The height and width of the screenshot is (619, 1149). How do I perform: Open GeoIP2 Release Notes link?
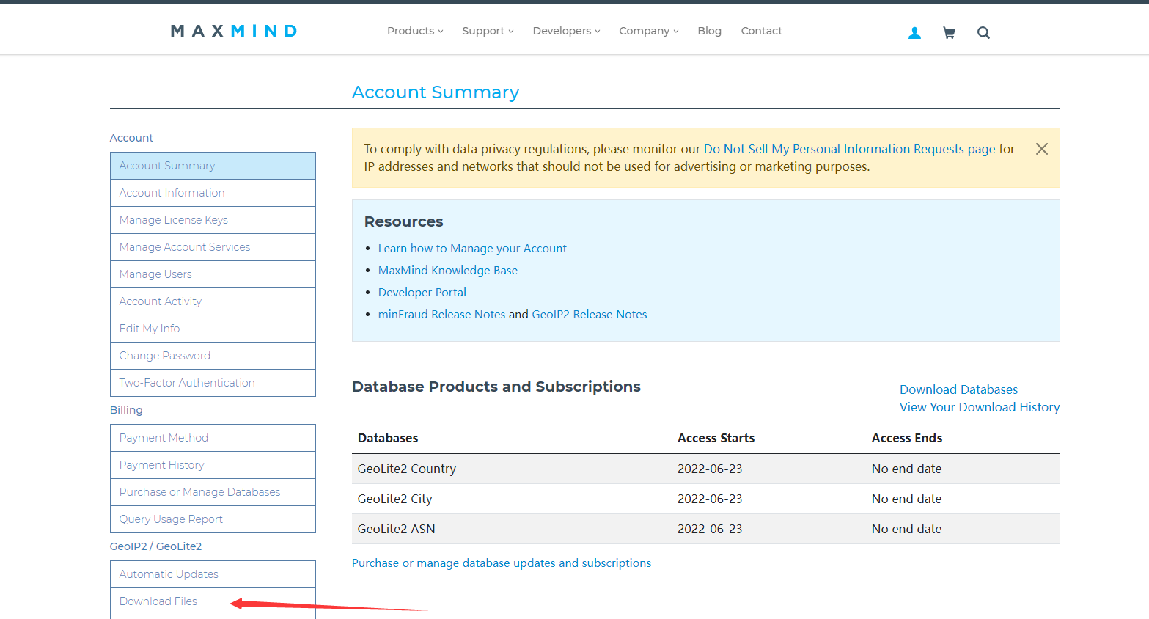click(x=590, y=315)
